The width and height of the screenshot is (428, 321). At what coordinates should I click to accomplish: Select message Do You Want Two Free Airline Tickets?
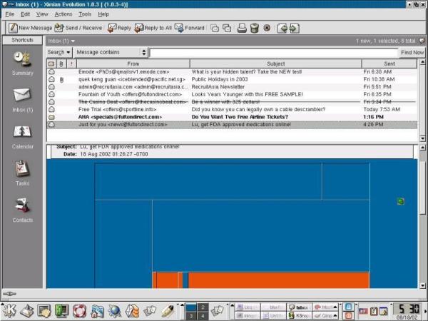[x=232, y=117]
